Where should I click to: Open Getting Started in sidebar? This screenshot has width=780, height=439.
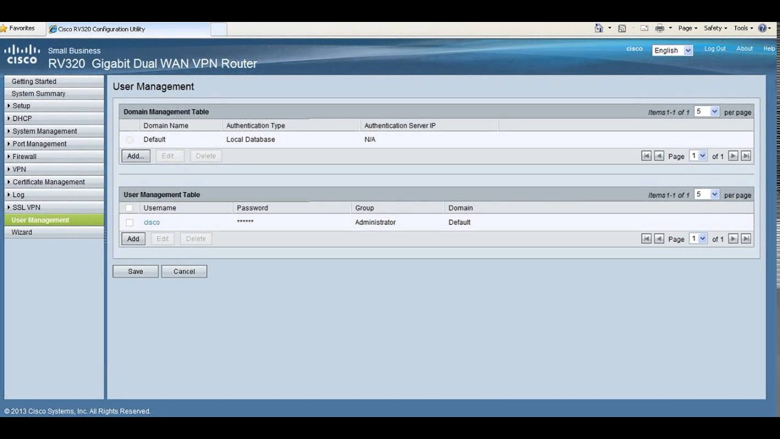point(54,81)
